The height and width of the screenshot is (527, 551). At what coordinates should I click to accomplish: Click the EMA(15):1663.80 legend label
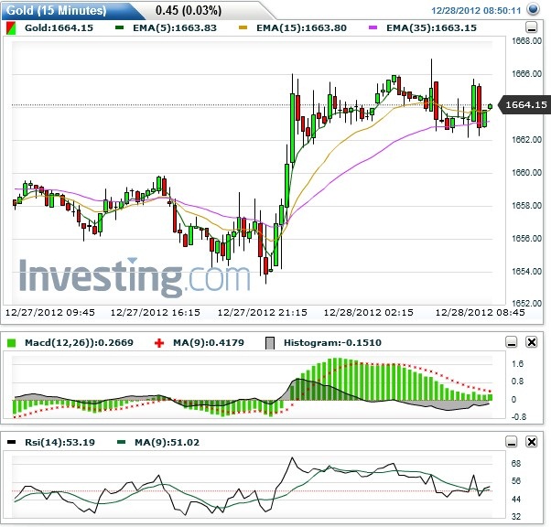[x=301, y=27]
